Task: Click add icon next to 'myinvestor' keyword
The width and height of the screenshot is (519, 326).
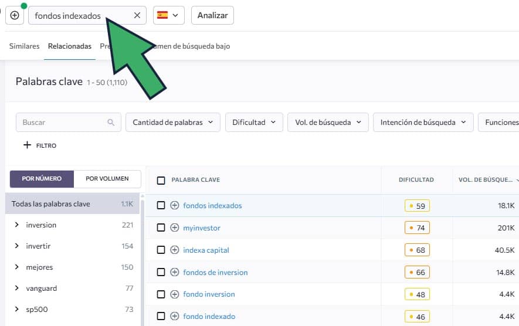Action: tap(174, 227)
